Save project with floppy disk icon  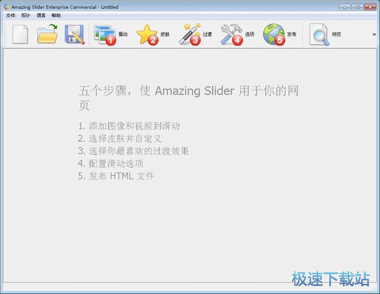coord(74,34)
